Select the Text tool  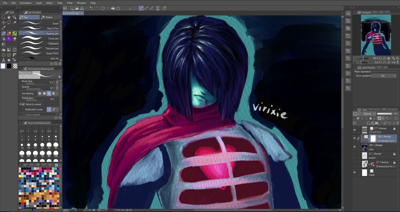4,60
